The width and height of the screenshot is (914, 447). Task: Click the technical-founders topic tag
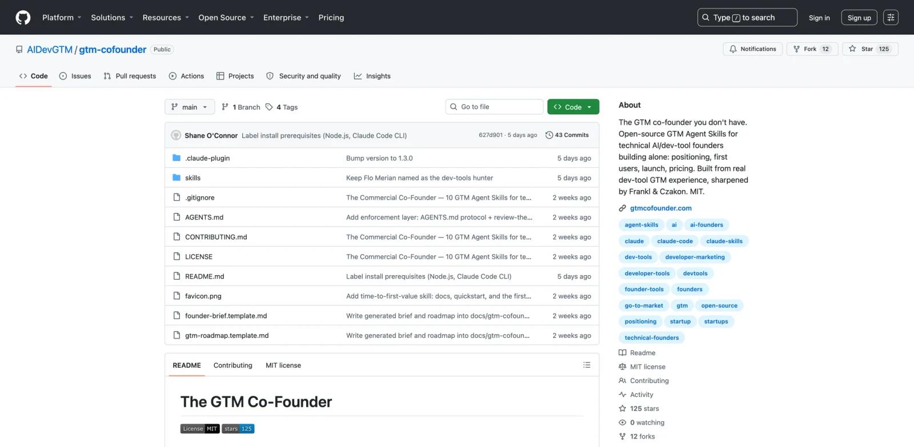tap(652, 338)
